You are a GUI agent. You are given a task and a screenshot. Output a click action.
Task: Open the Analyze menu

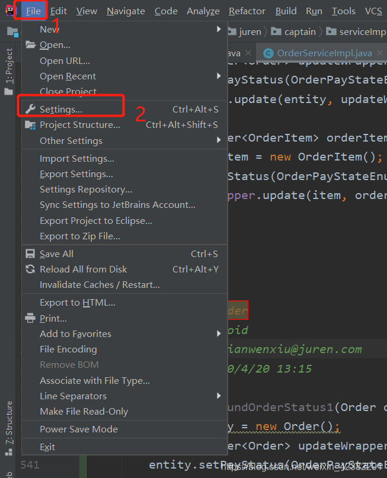click(203, 11)
